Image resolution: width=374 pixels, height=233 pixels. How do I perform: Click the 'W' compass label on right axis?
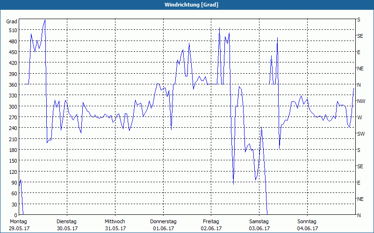(360, 117)
